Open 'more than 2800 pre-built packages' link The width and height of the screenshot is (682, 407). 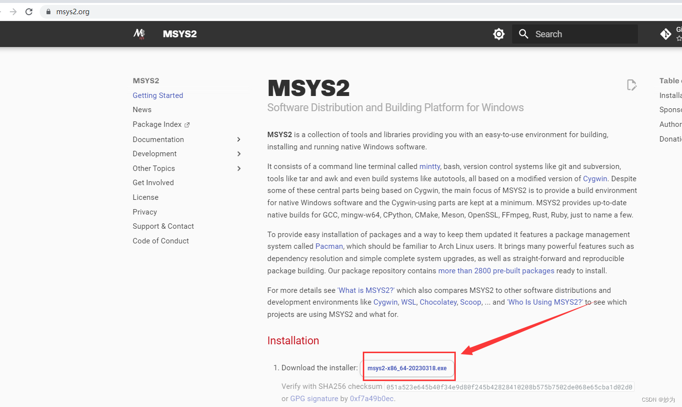click(x=496, y=271)
